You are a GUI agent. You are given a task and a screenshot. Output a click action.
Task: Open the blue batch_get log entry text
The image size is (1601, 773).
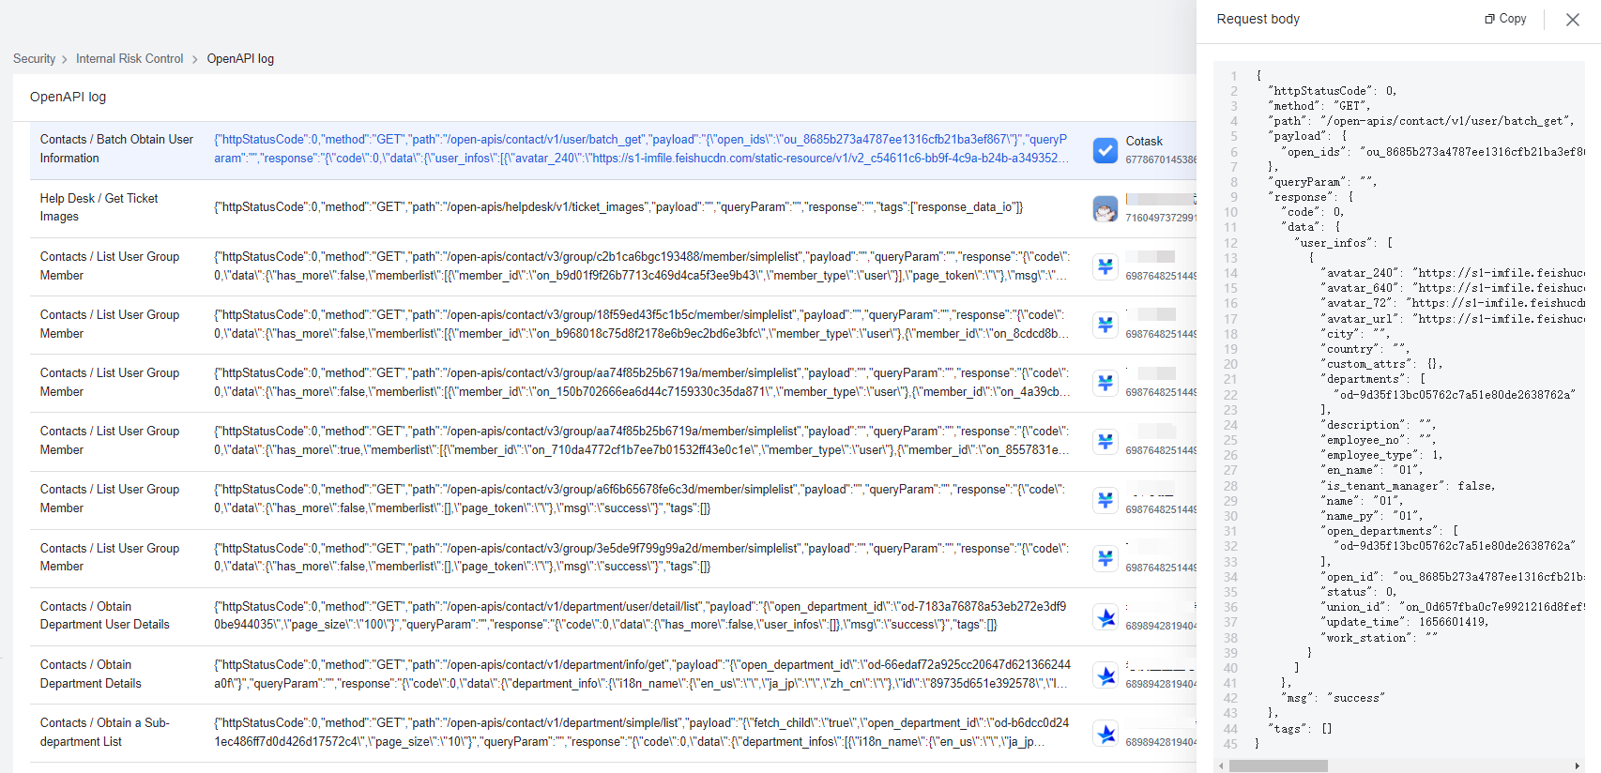click(x=640, y=149)
